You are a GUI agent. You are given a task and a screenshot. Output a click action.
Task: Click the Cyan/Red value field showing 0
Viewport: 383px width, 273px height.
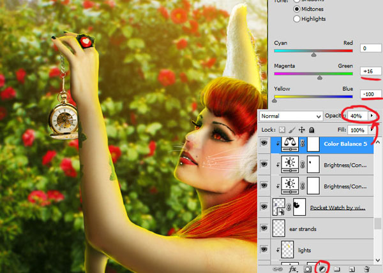370,48
